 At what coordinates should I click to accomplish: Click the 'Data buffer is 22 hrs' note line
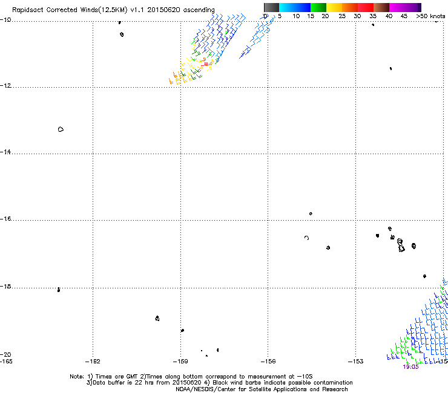tap(219, 383)
